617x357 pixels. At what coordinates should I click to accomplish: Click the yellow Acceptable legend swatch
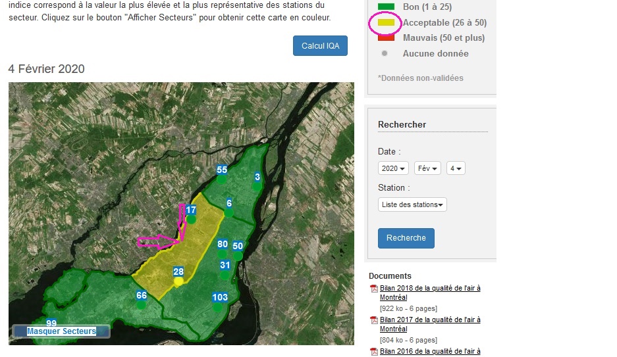pyautogui.click(x=386, y=22)
